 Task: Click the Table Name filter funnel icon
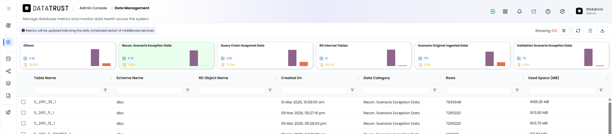[105, 90]
